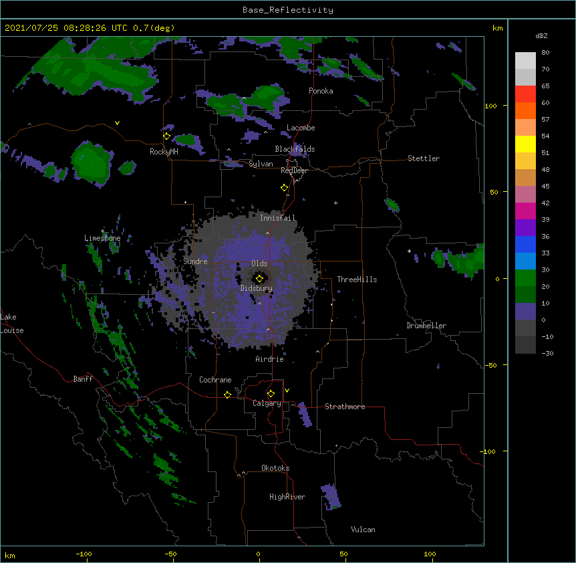
Task: Click the Calgary city label
Action: [x=267, y=403]
